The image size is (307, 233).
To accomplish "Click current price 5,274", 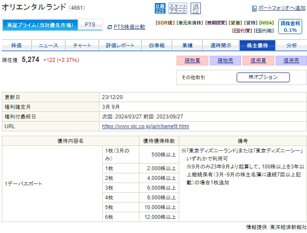I will (31, 60).
